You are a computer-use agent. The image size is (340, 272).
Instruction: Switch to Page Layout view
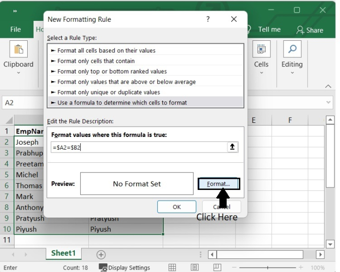point(195,268)
